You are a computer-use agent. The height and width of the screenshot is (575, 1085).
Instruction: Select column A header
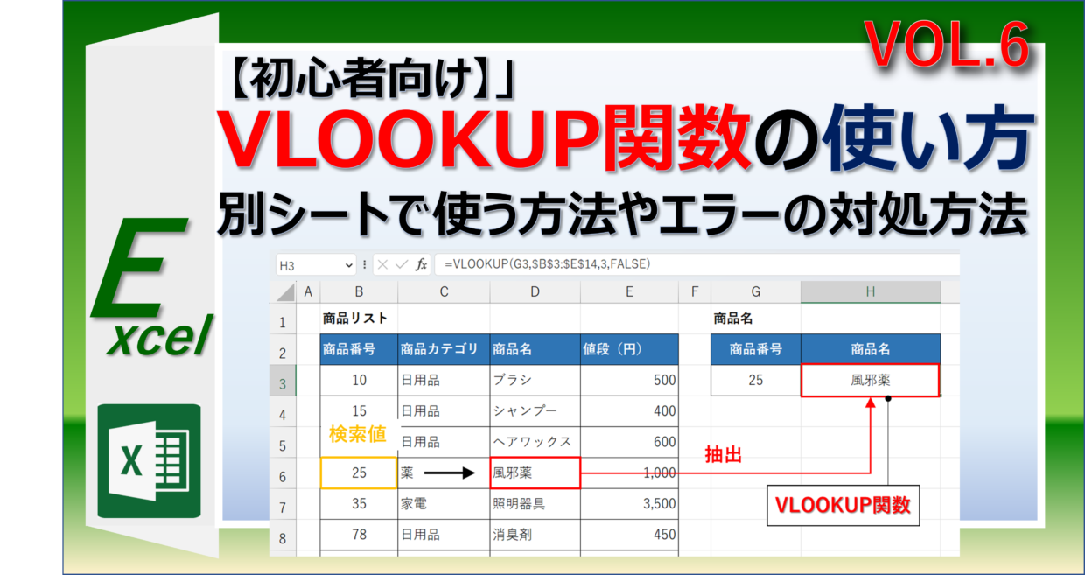coord(308,292)
